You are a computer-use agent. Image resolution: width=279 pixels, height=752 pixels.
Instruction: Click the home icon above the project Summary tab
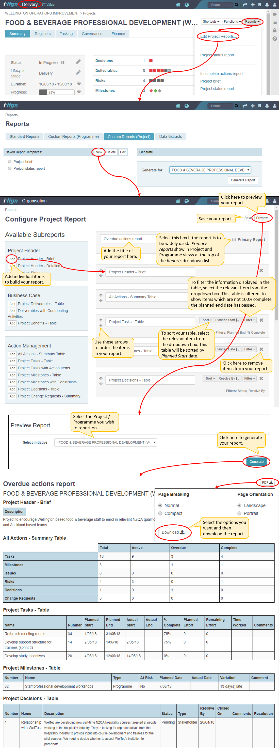coord(178,5)
